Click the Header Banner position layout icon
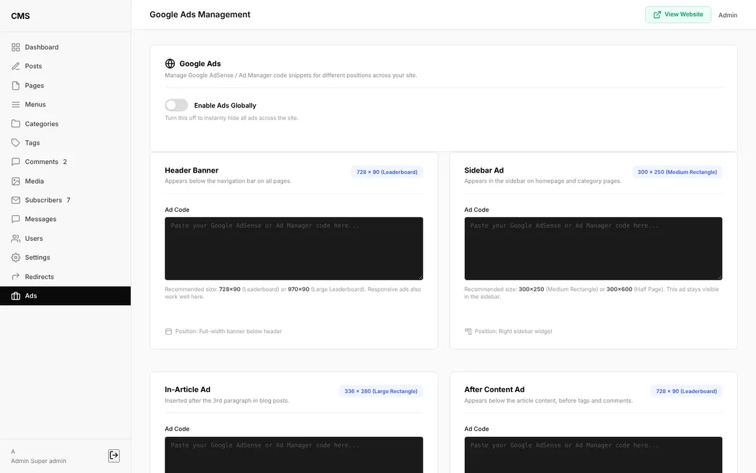 pyautogui.click(x=168, y=332)
